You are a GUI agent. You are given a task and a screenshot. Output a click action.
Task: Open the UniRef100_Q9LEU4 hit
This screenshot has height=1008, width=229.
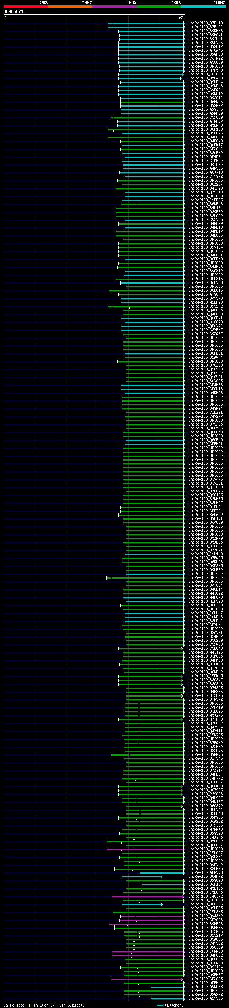pyautogui.click(x=205, y=82)
